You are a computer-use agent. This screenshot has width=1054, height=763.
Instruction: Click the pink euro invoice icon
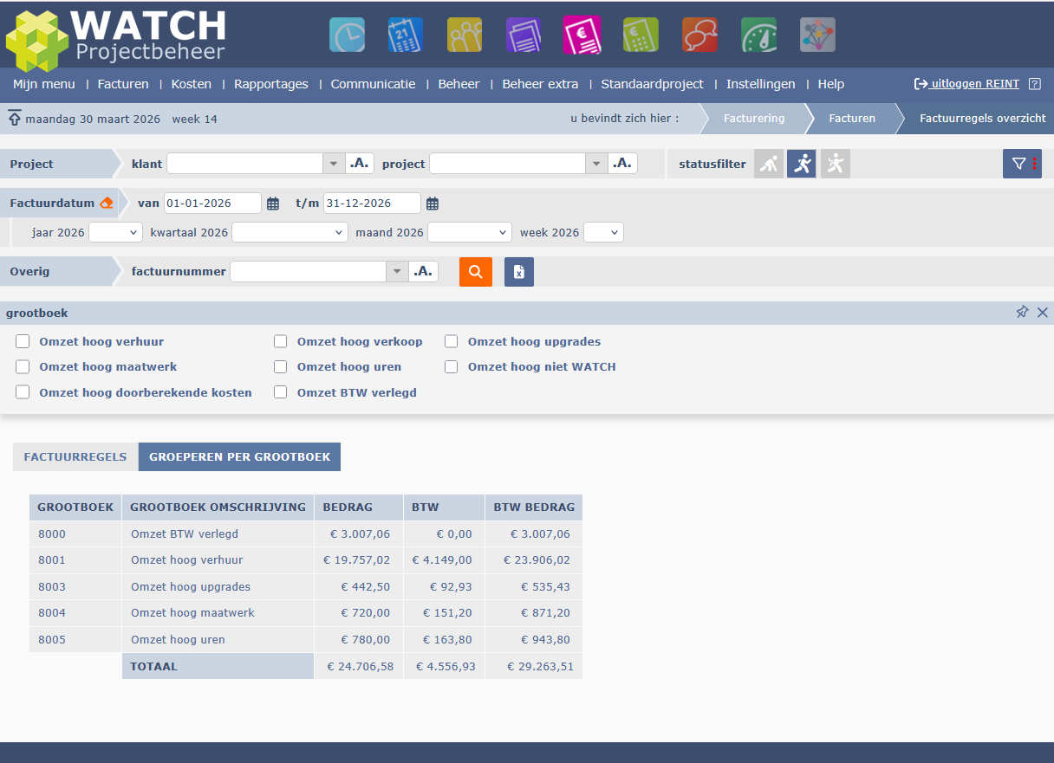pos(581,35)
